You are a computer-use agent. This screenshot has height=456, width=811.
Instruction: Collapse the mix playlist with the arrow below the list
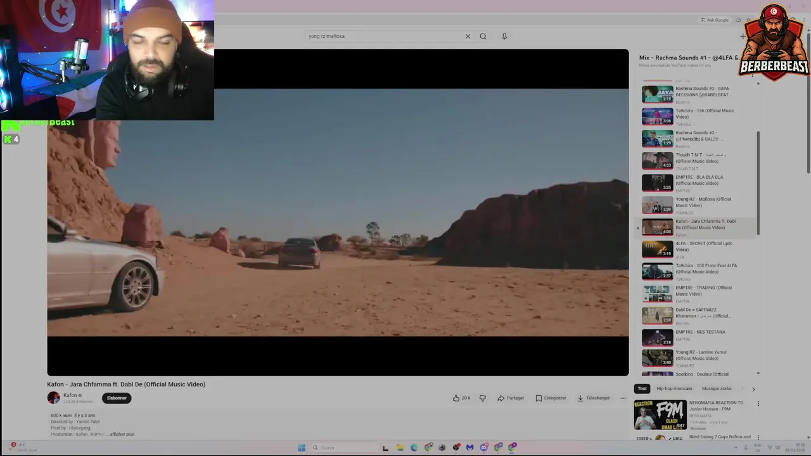coord(758,374)
